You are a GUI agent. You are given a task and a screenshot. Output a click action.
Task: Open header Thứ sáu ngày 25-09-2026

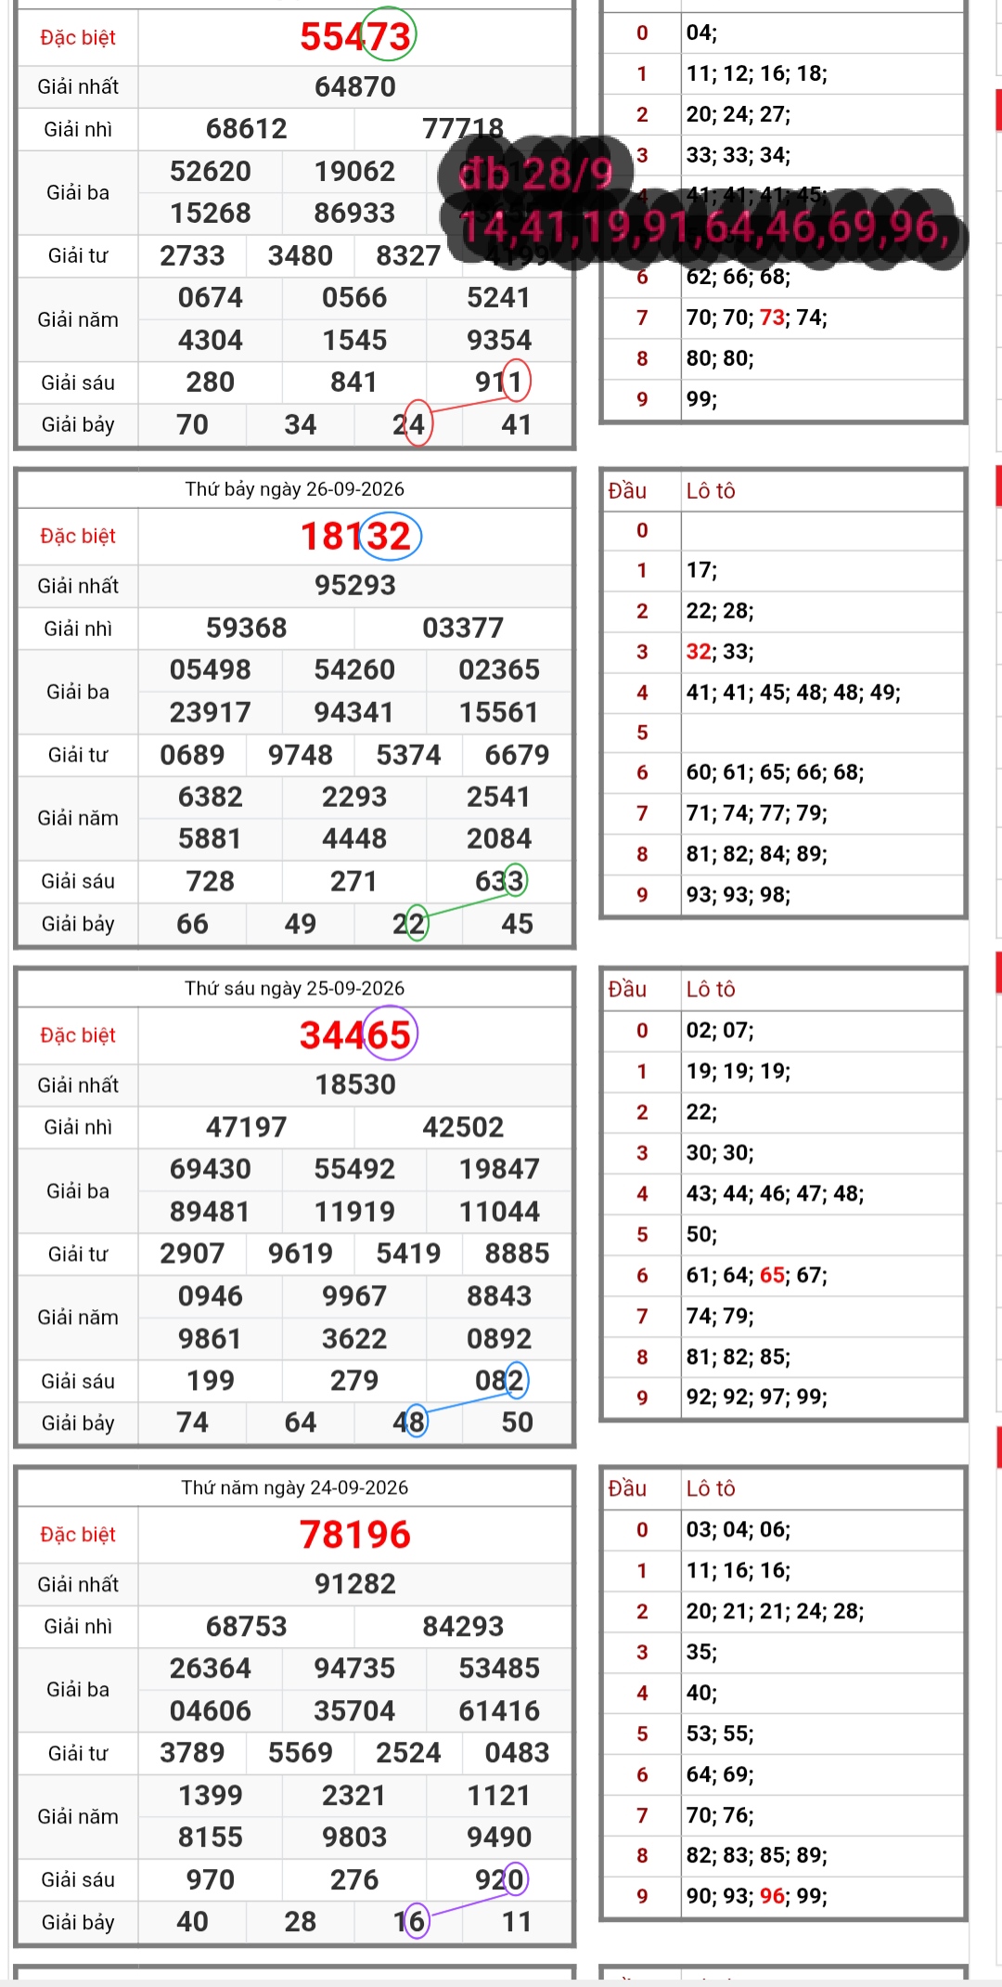pos(295,988)
